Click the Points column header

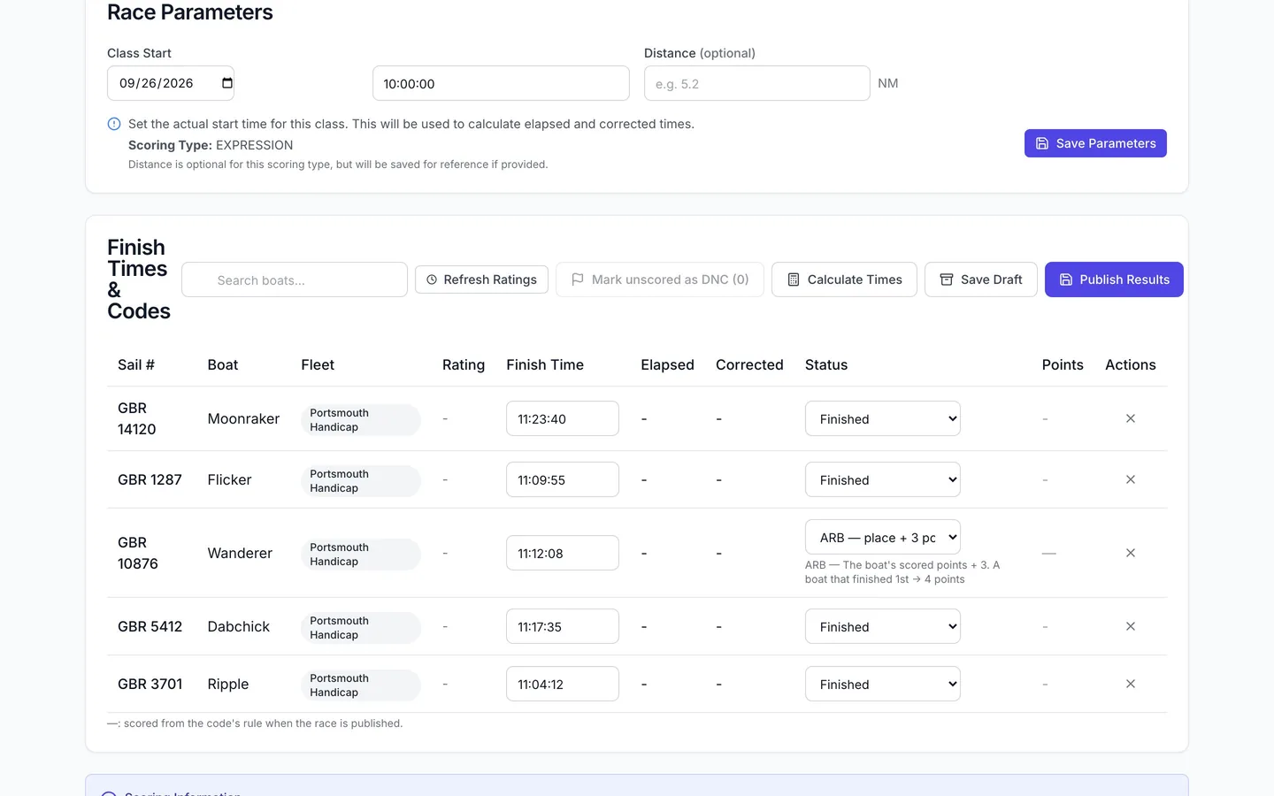tap(1063, 364)
